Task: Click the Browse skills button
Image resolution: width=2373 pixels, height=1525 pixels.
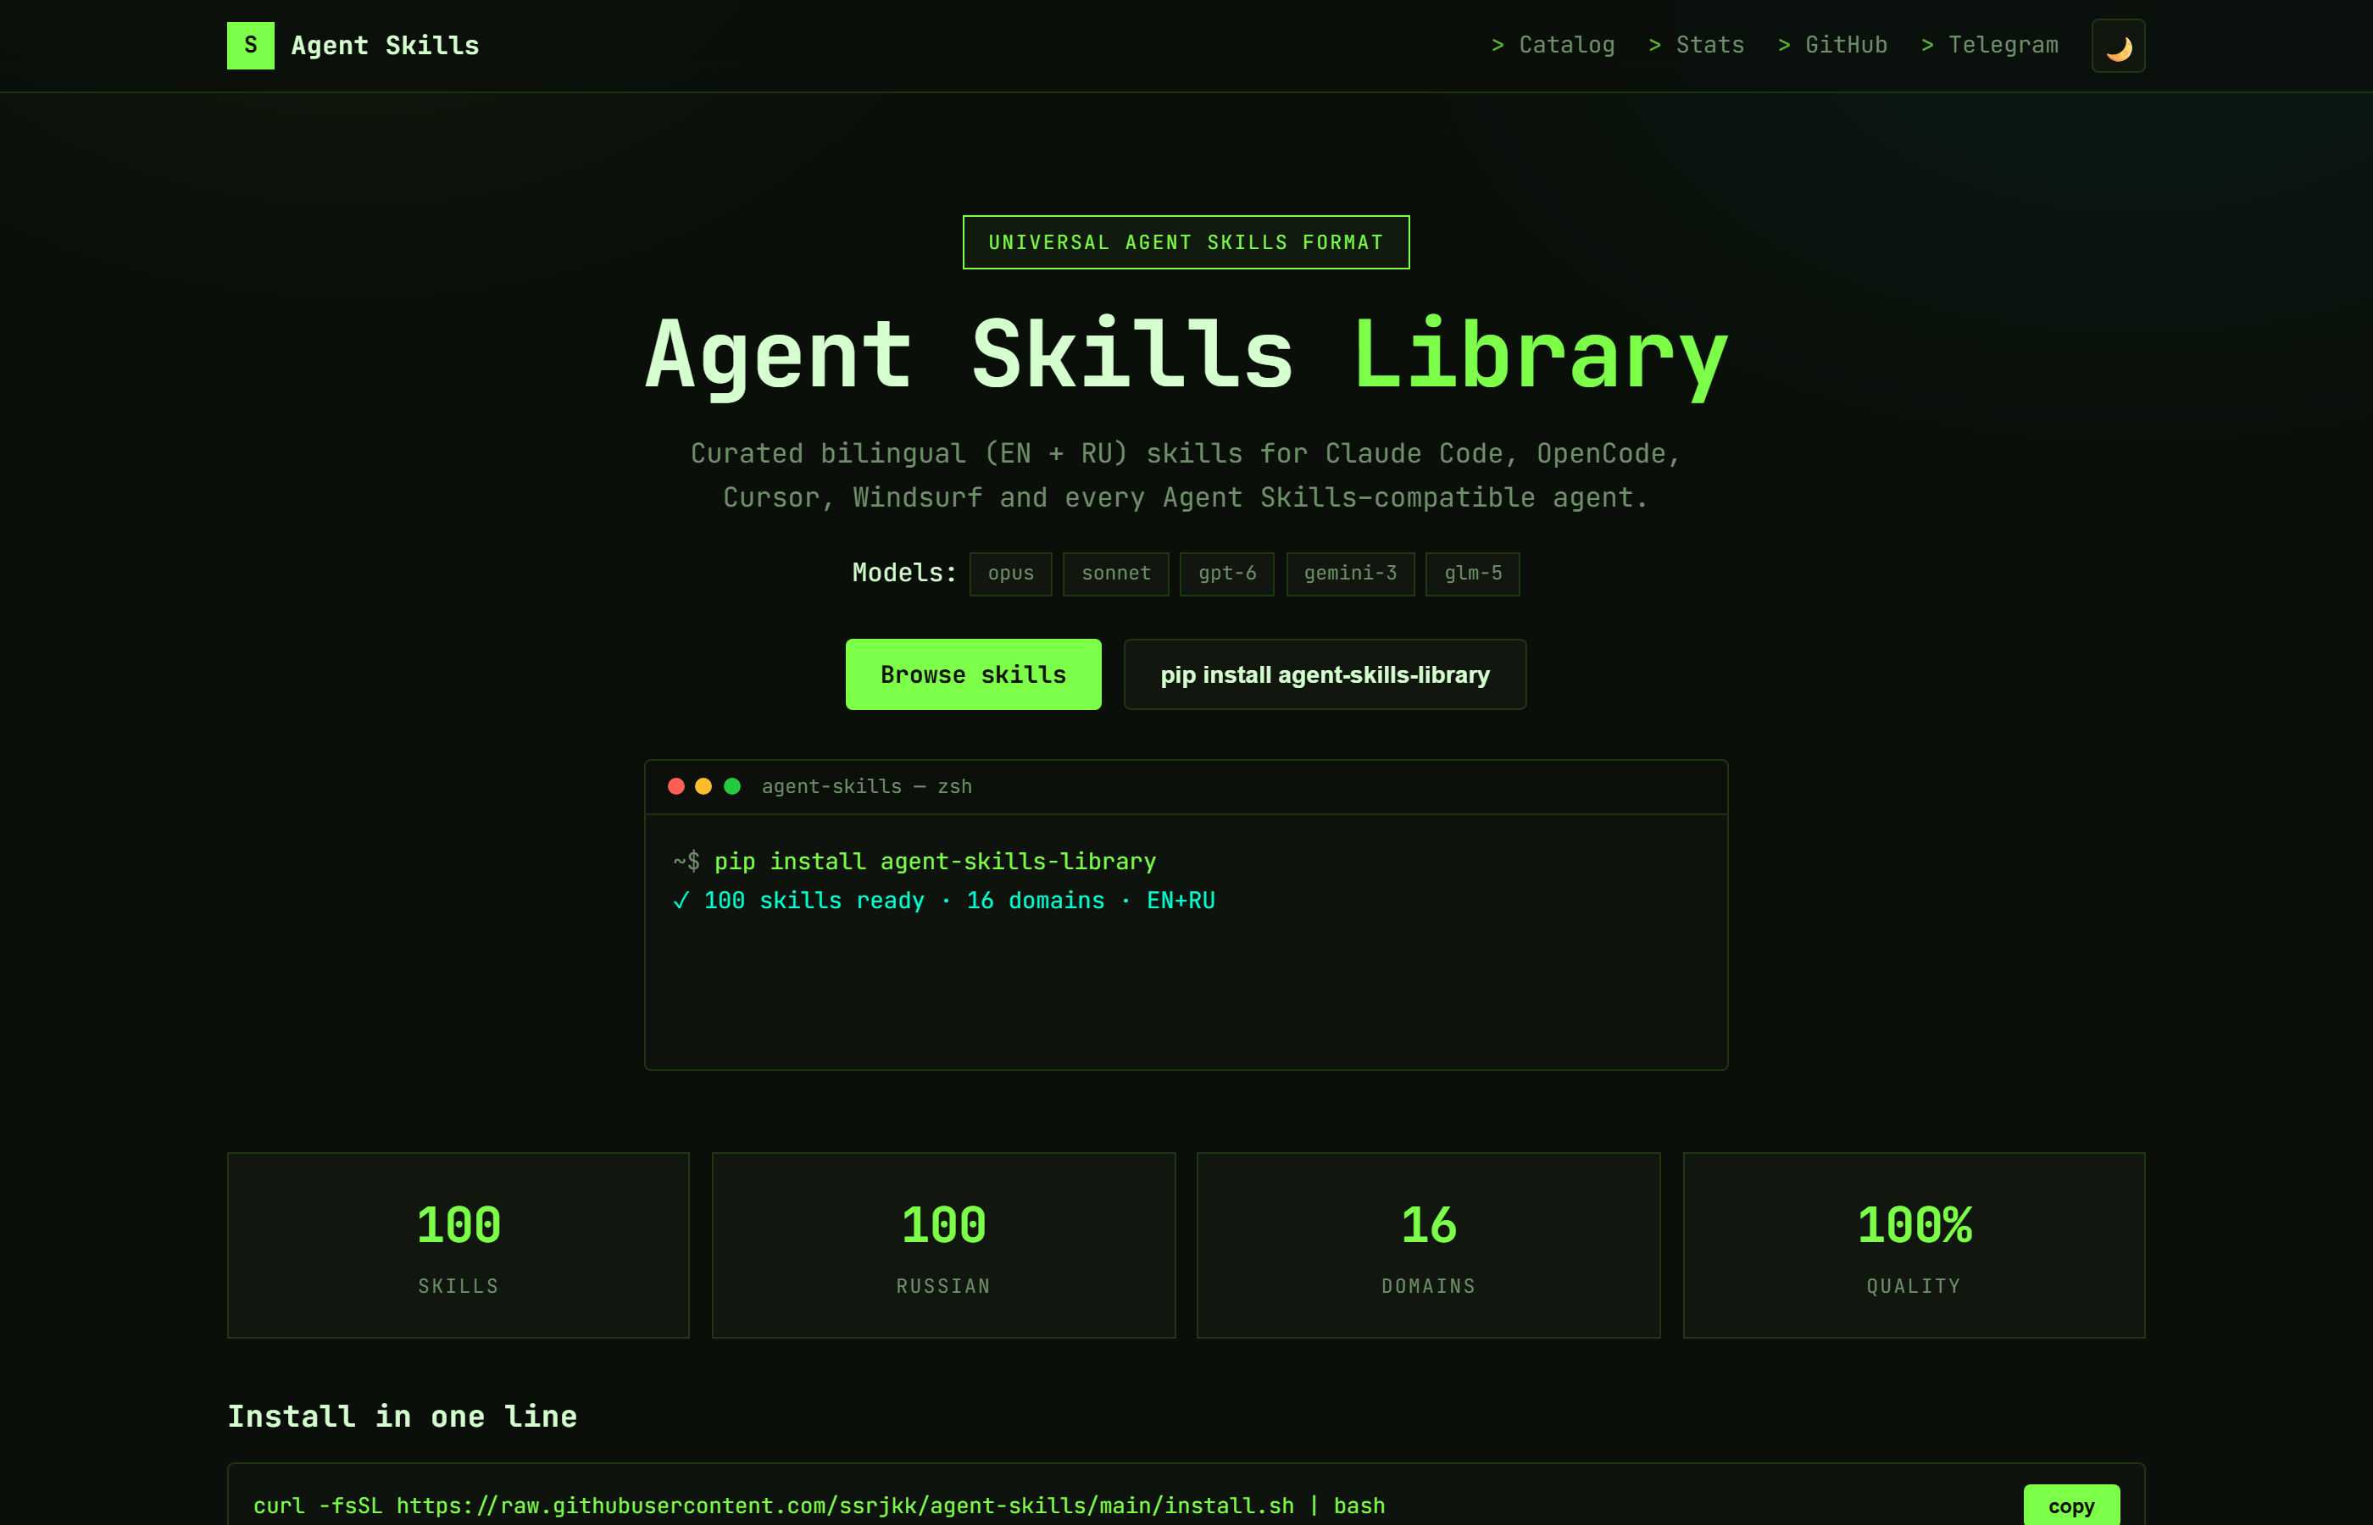Action: coord(973,674)
